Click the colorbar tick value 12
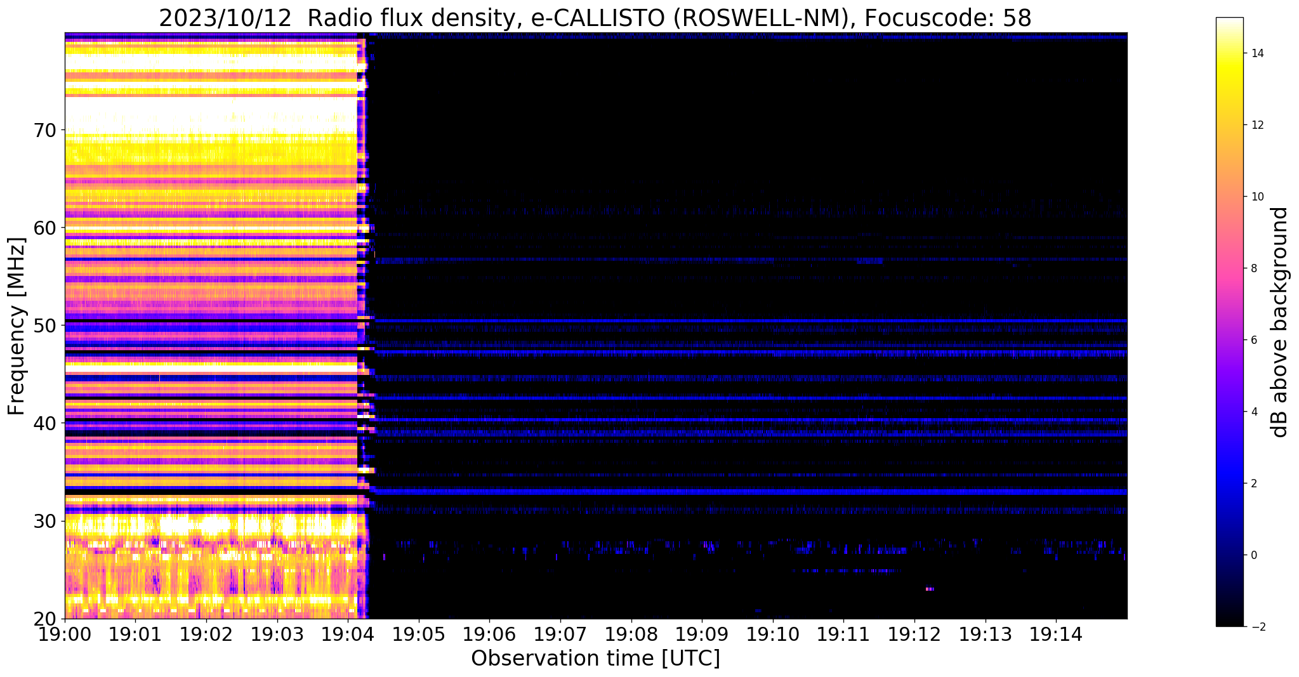 (x=1256, y=125)
